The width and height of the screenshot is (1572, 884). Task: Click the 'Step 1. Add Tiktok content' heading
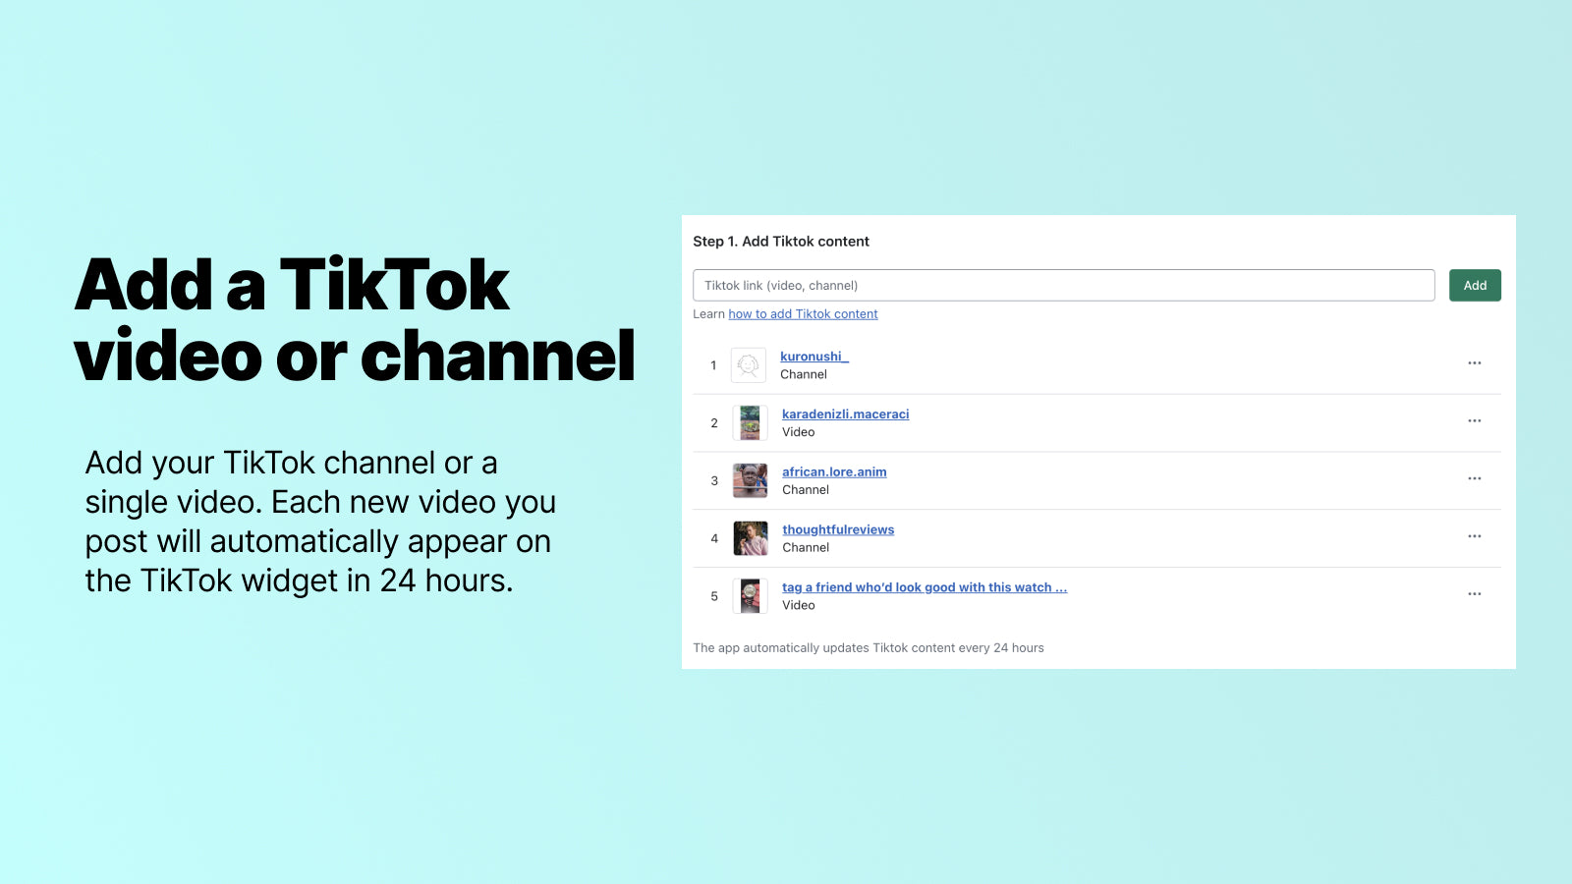click(781, 242)
